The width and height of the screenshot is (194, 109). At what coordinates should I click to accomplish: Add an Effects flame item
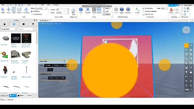point(171,10)
